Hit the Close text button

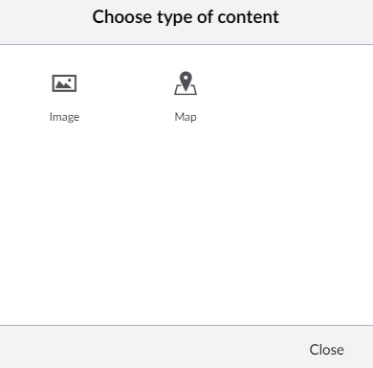[326, 350]
